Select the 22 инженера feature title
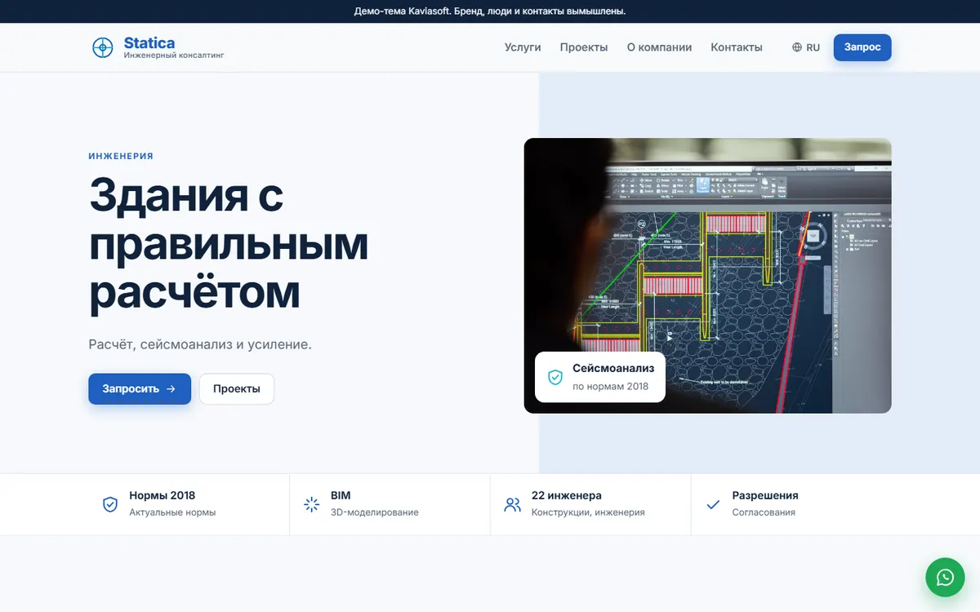Screen dimensions: 980x612 tap(567, 495)
